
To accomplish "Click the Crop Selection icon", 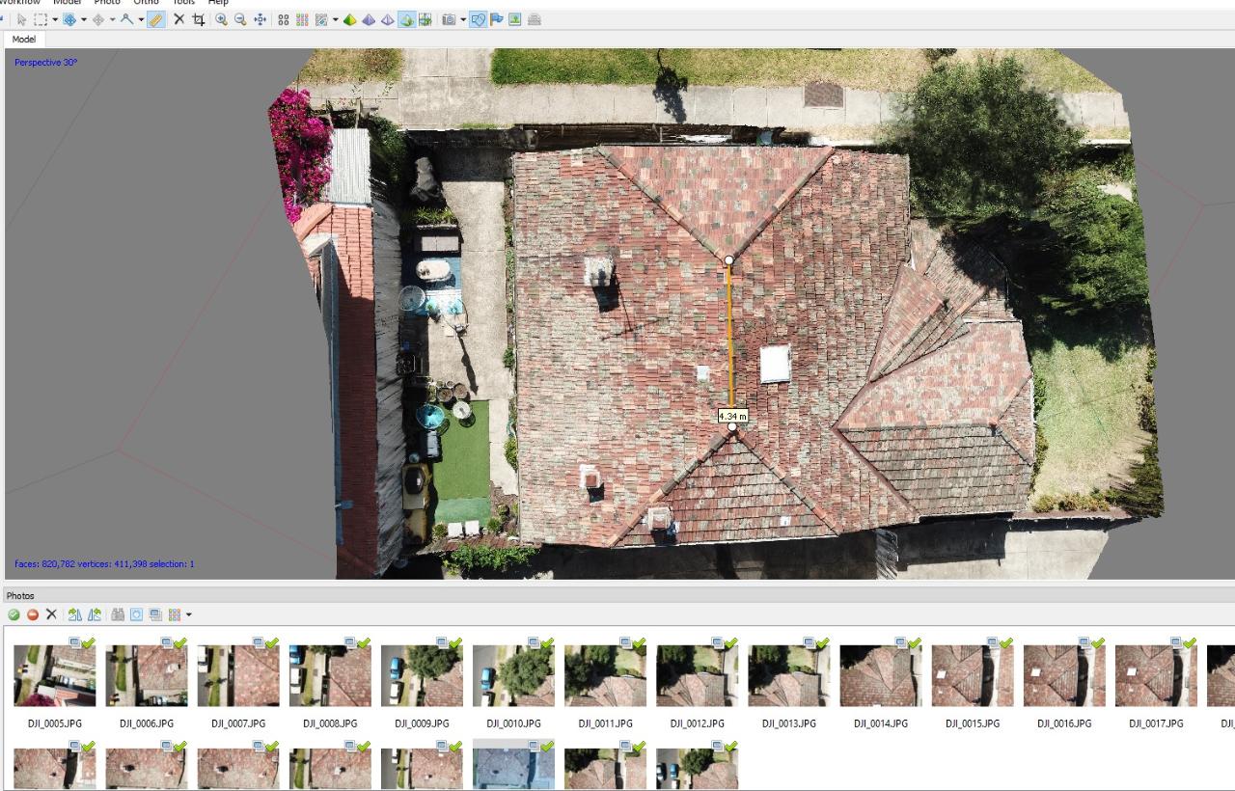I will click(199, 19).
